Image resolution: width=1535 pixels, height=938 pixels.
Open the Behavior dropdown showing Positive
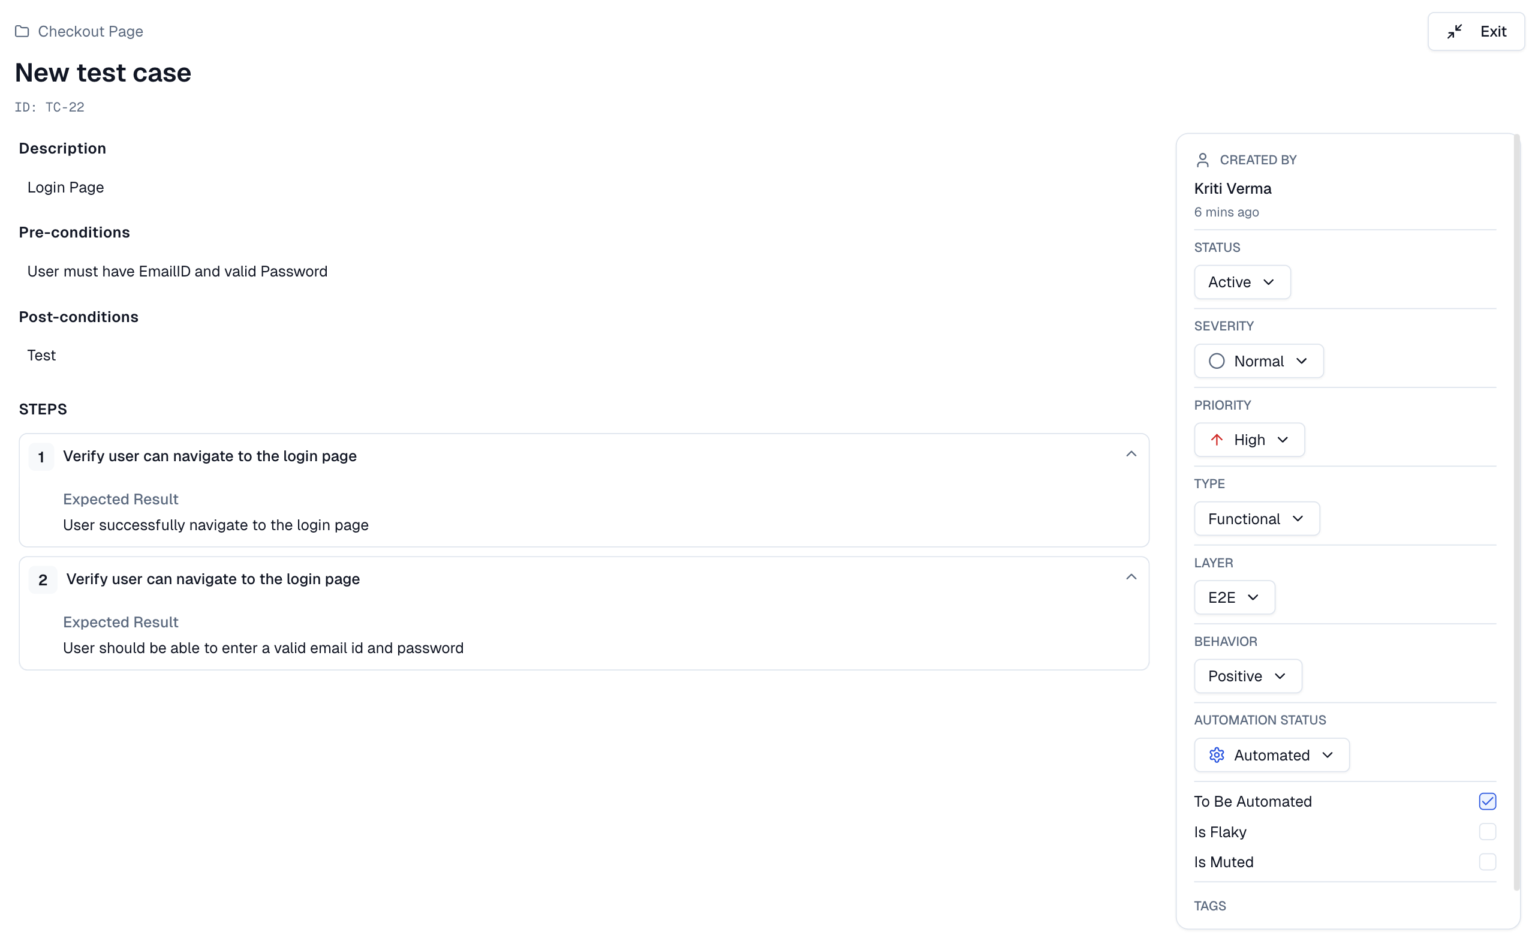pos(1247,677)
